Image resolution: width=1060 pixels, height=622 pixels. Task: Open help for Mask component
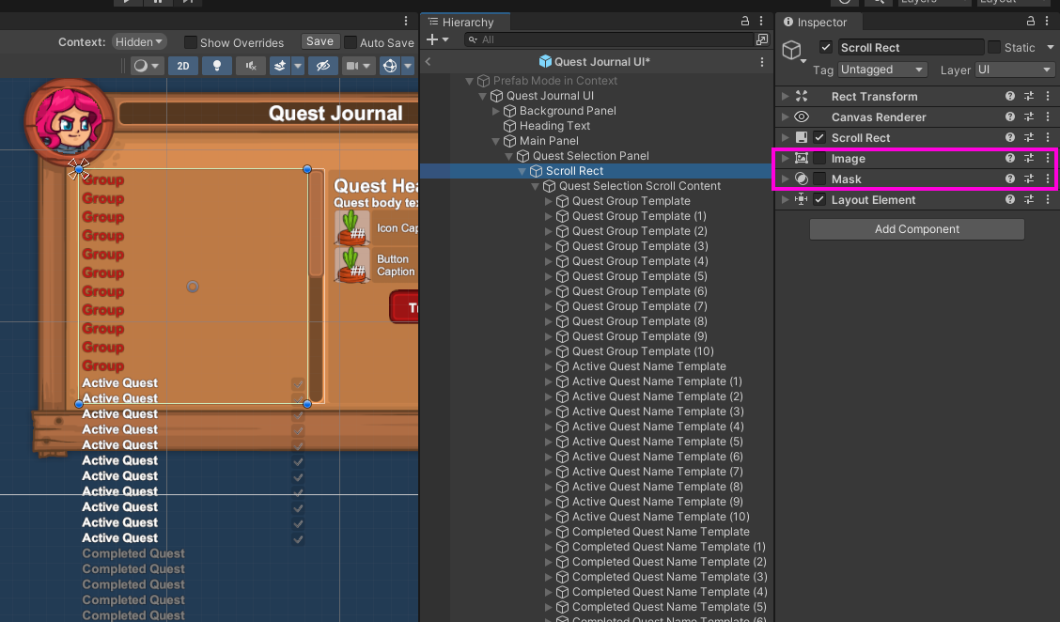[1010, 179]
